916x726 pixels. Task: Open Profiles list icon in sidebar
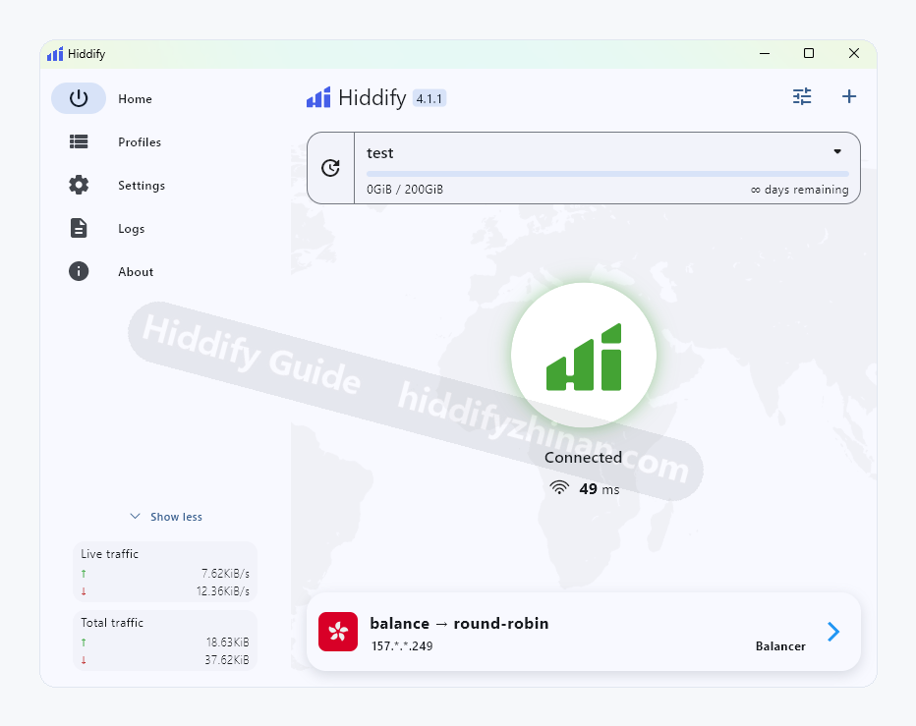79,141
